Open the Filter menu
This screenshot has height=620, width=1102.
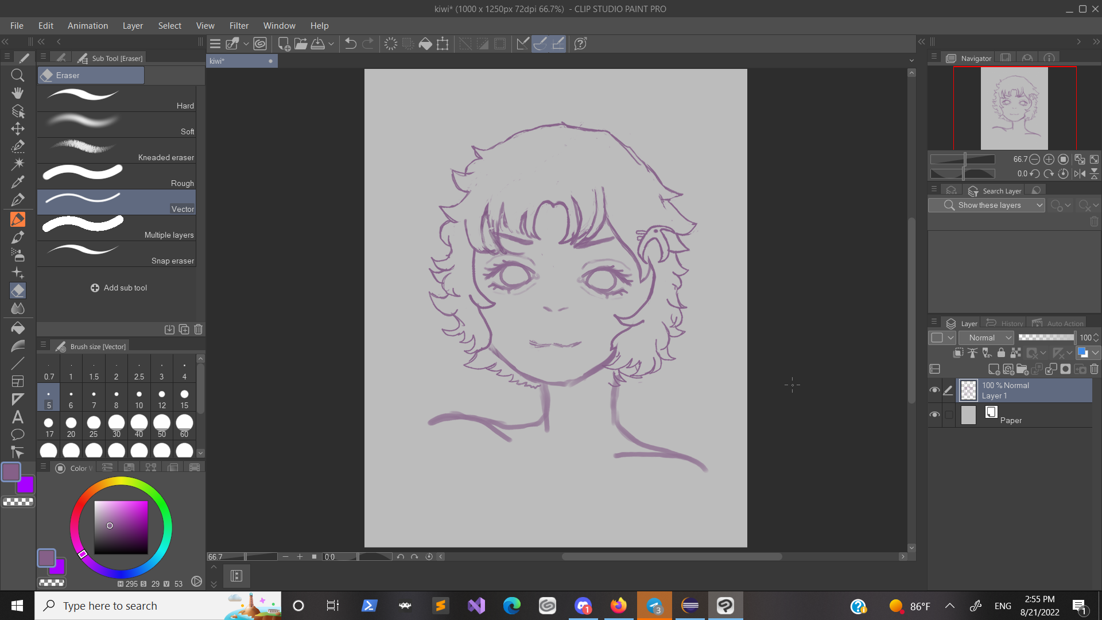pyautogui.click(x=239, y=26)
